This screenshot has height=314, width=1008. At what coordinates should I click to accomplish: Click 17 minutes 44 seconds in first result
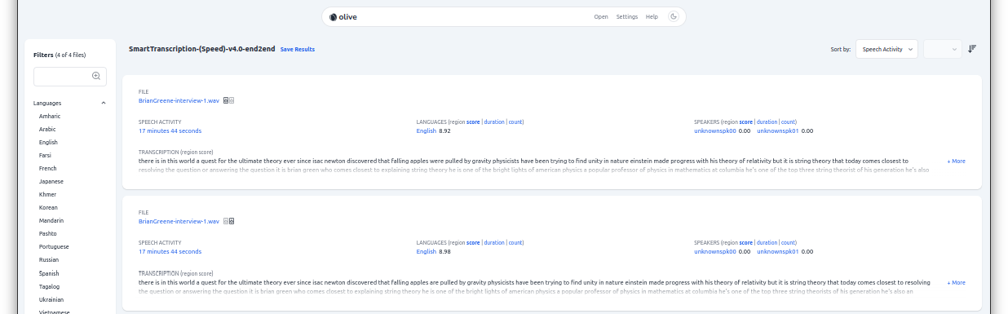(x=170, y=130)
